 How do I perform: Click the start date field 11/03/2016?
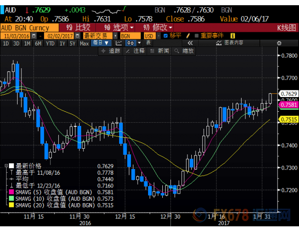click(x=17, y=36)
